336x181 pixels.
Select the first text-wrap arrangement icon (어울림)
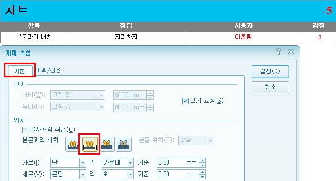(x=73, y=144)
